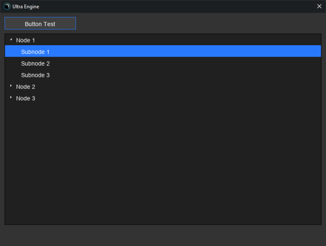Click the empty title bar area
Image resolution: width=326 pixels, height=246 pixels.
174,7
